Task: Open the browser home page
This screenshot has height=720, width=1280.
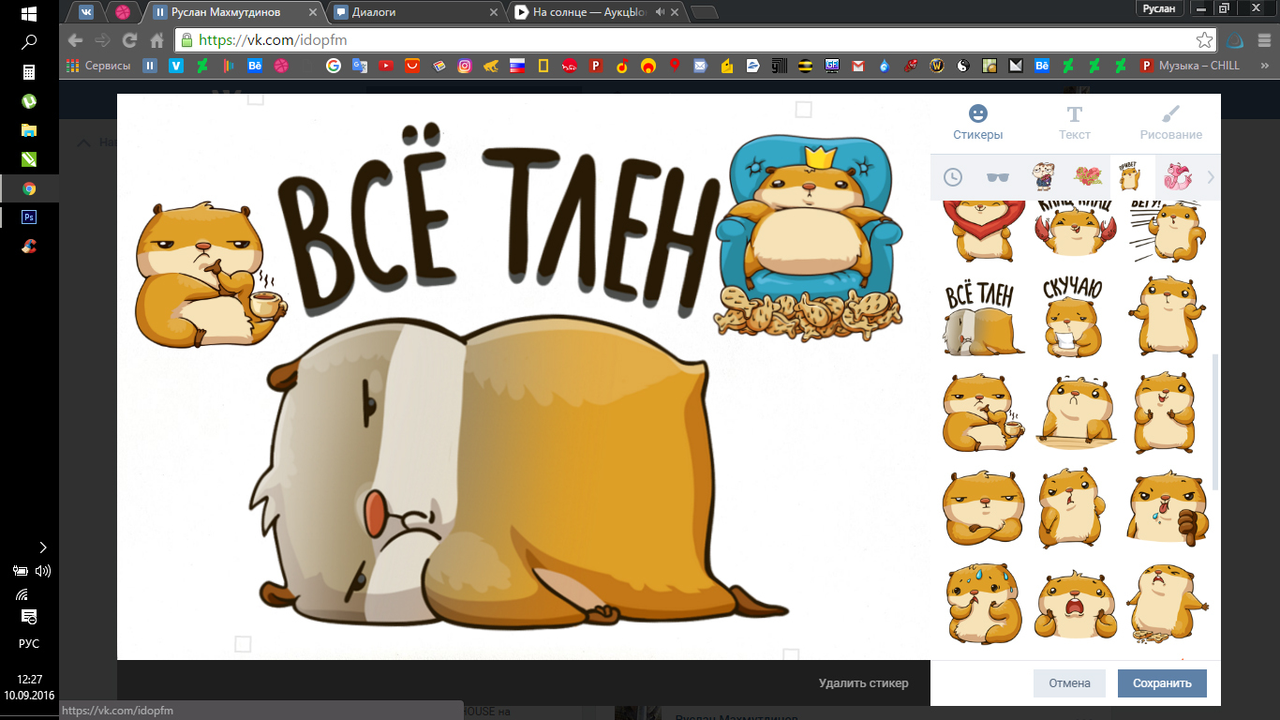Action: (x=157, y=40)
